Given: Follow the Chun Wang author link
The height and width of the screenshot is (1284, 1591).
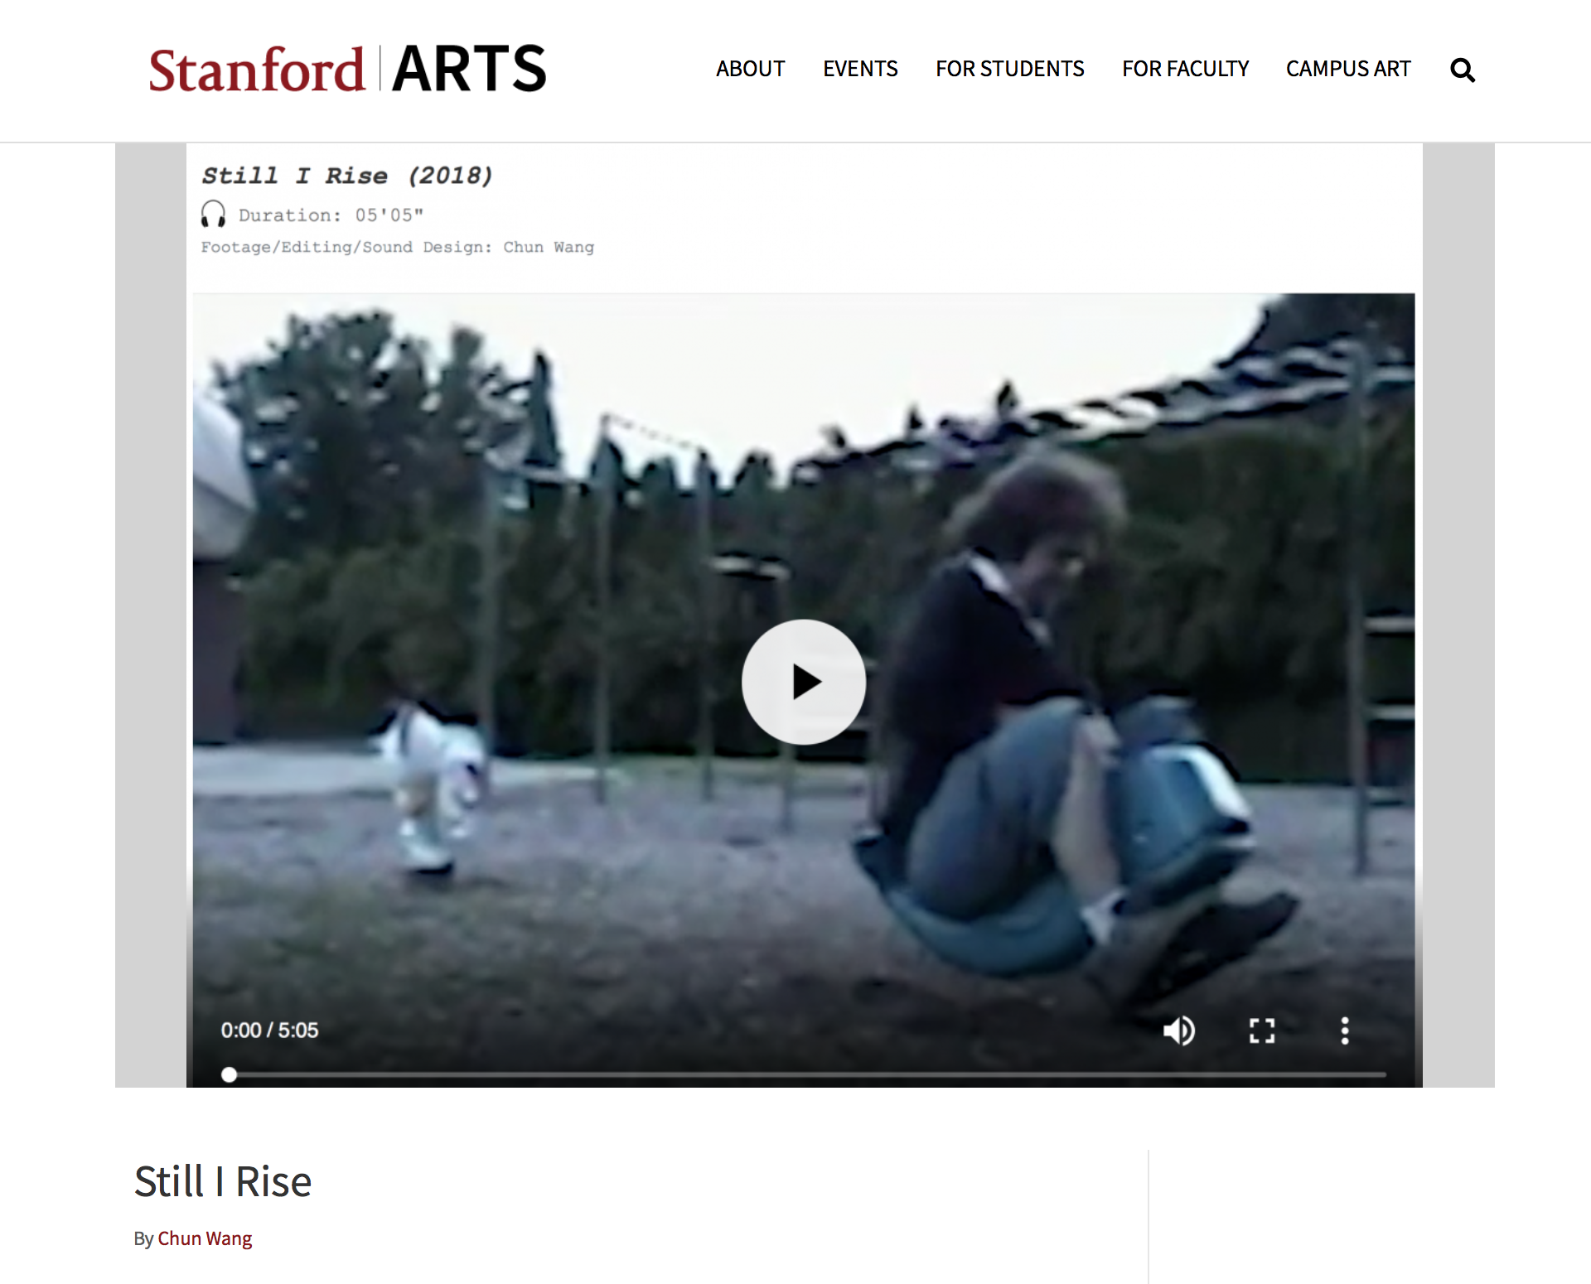Looking at the screenshot, I should pyautogui.click(x=205, y=1238).
